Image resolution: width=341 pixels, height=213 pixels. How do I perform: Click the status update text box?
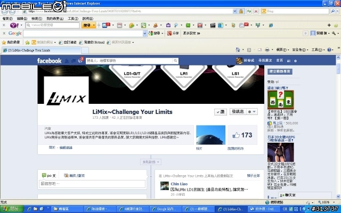click(x=92, y=184)
